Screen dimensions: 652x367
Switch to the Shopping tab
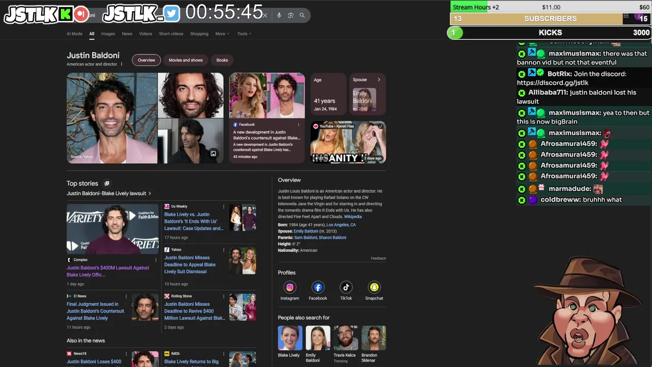click(x=199, y=34)
